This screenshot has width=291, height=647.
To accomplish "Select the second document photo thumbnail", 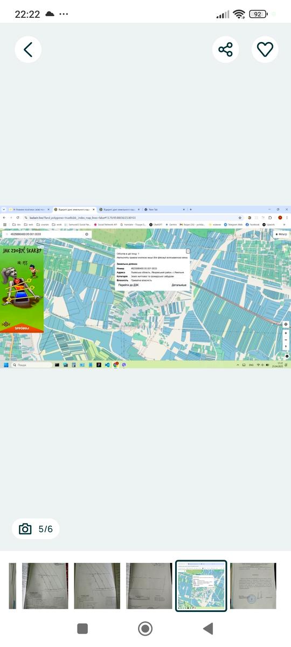I will [45, 586].
